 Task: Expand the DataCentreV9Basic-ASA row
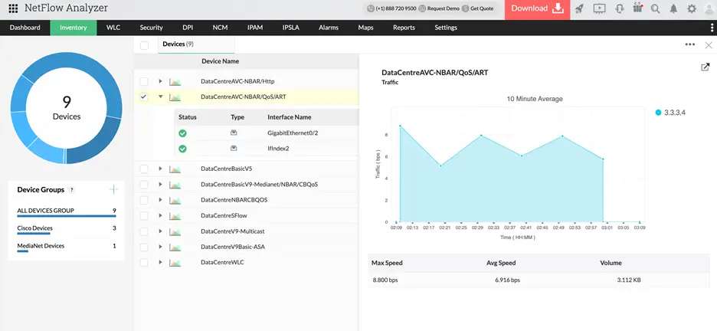coord(161,247)
